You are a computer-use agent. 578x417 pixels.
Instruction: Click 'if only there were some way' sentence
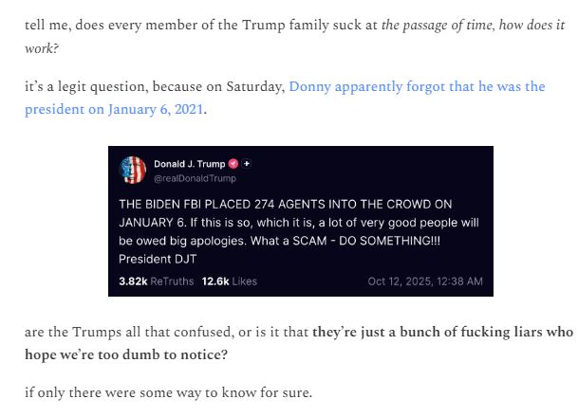(167, 392)
